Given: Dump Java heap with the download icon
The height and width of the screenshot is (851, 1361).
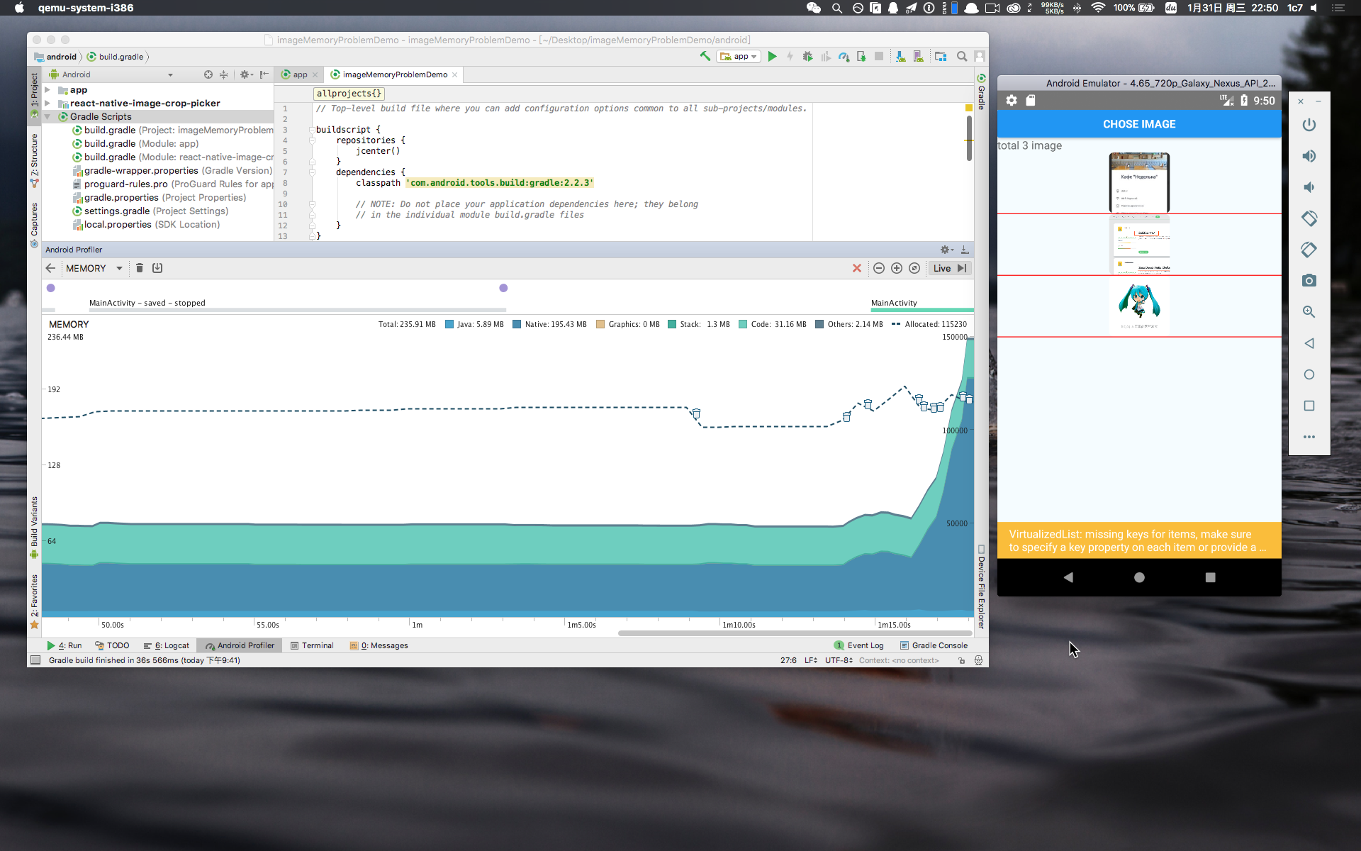Looking at the screenshot, I should tap(157, 268).
